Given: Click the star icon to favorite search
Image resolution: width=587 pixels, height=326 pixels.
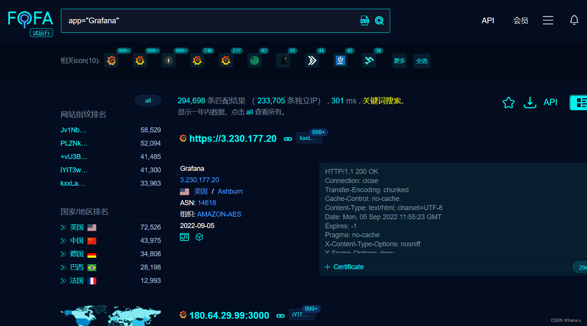Looking at the screenshot, I should click(508, 102).
